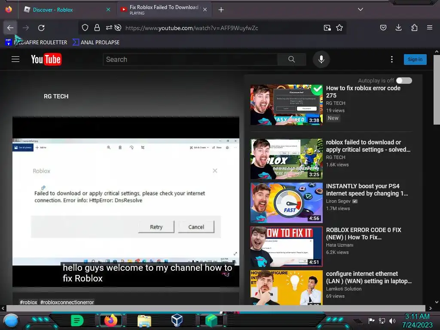Close the Discover - Roblox tab
This screenshot has height=330, width=440.
(x=108, y=9)
